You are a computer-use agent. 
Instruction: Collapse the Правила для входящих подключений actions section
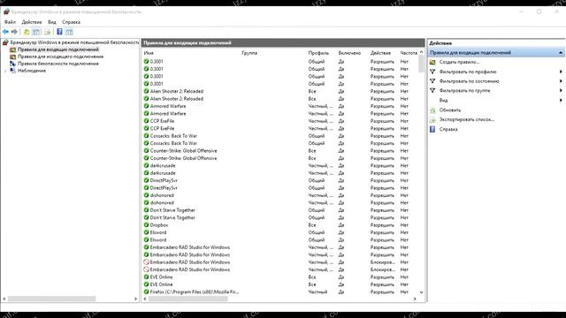click(561, 53)
